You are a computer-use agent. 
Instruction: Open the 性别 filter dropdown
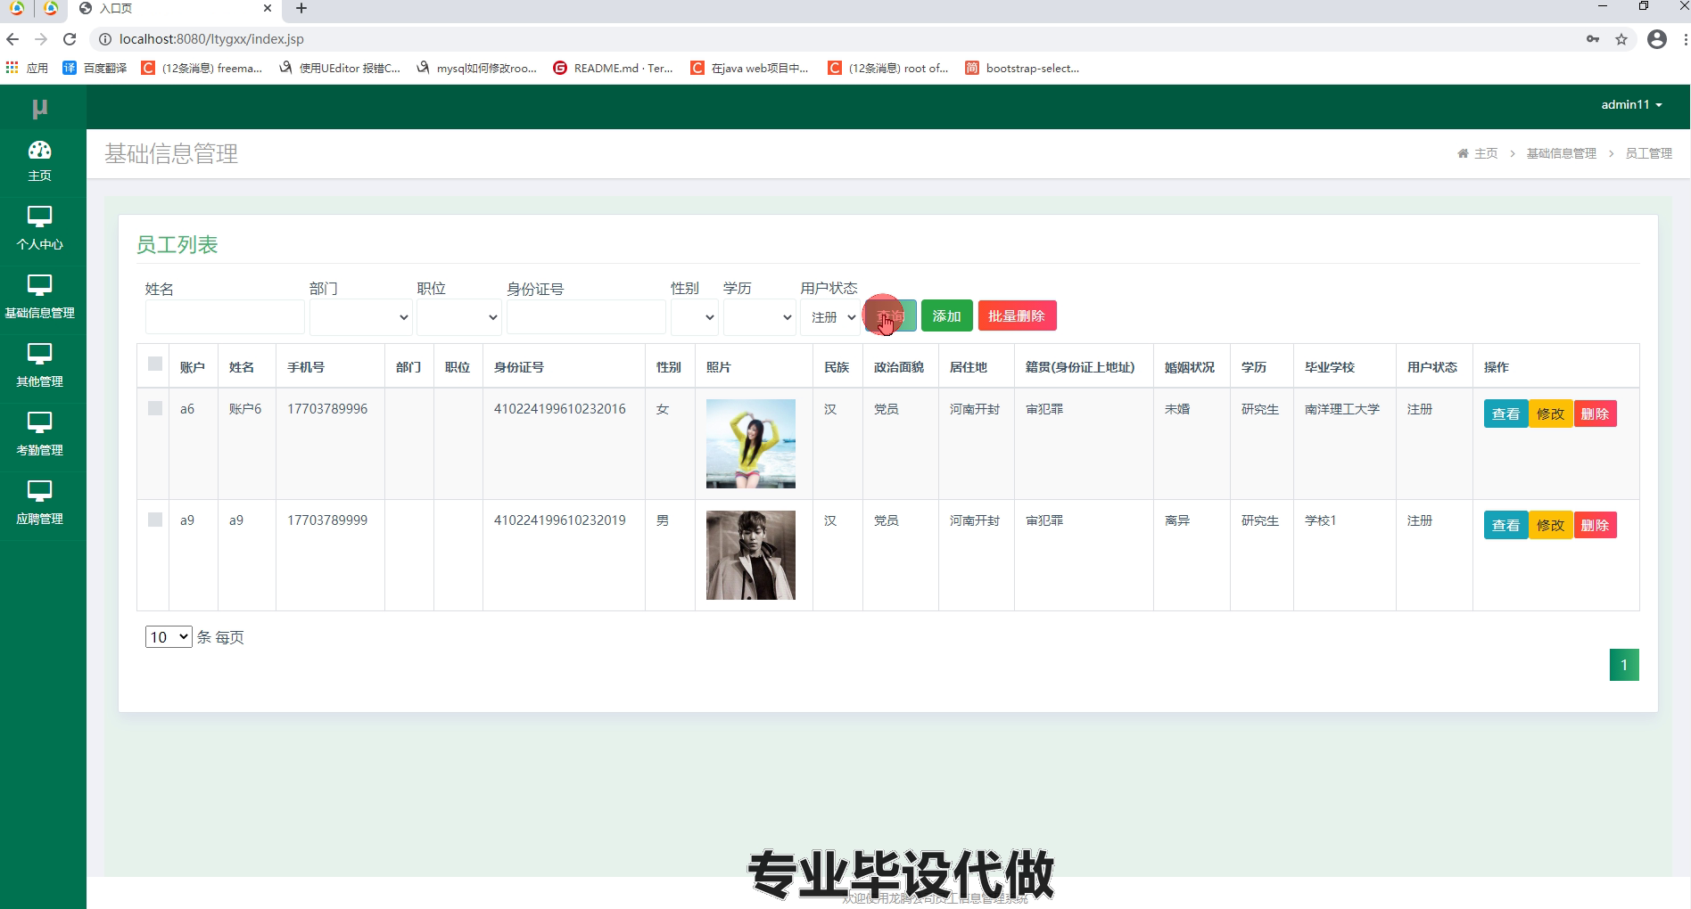[x=694, y=317]
